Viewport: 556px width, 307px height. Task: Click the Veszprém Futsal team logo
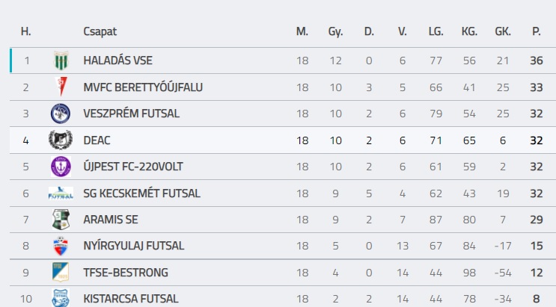pos(61,114)
